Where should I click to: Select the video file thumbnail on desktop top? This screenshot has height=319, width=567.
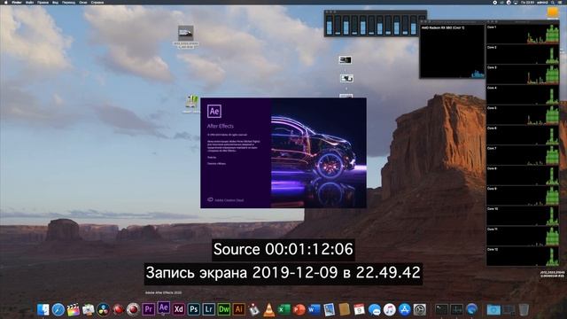point(186,33)
